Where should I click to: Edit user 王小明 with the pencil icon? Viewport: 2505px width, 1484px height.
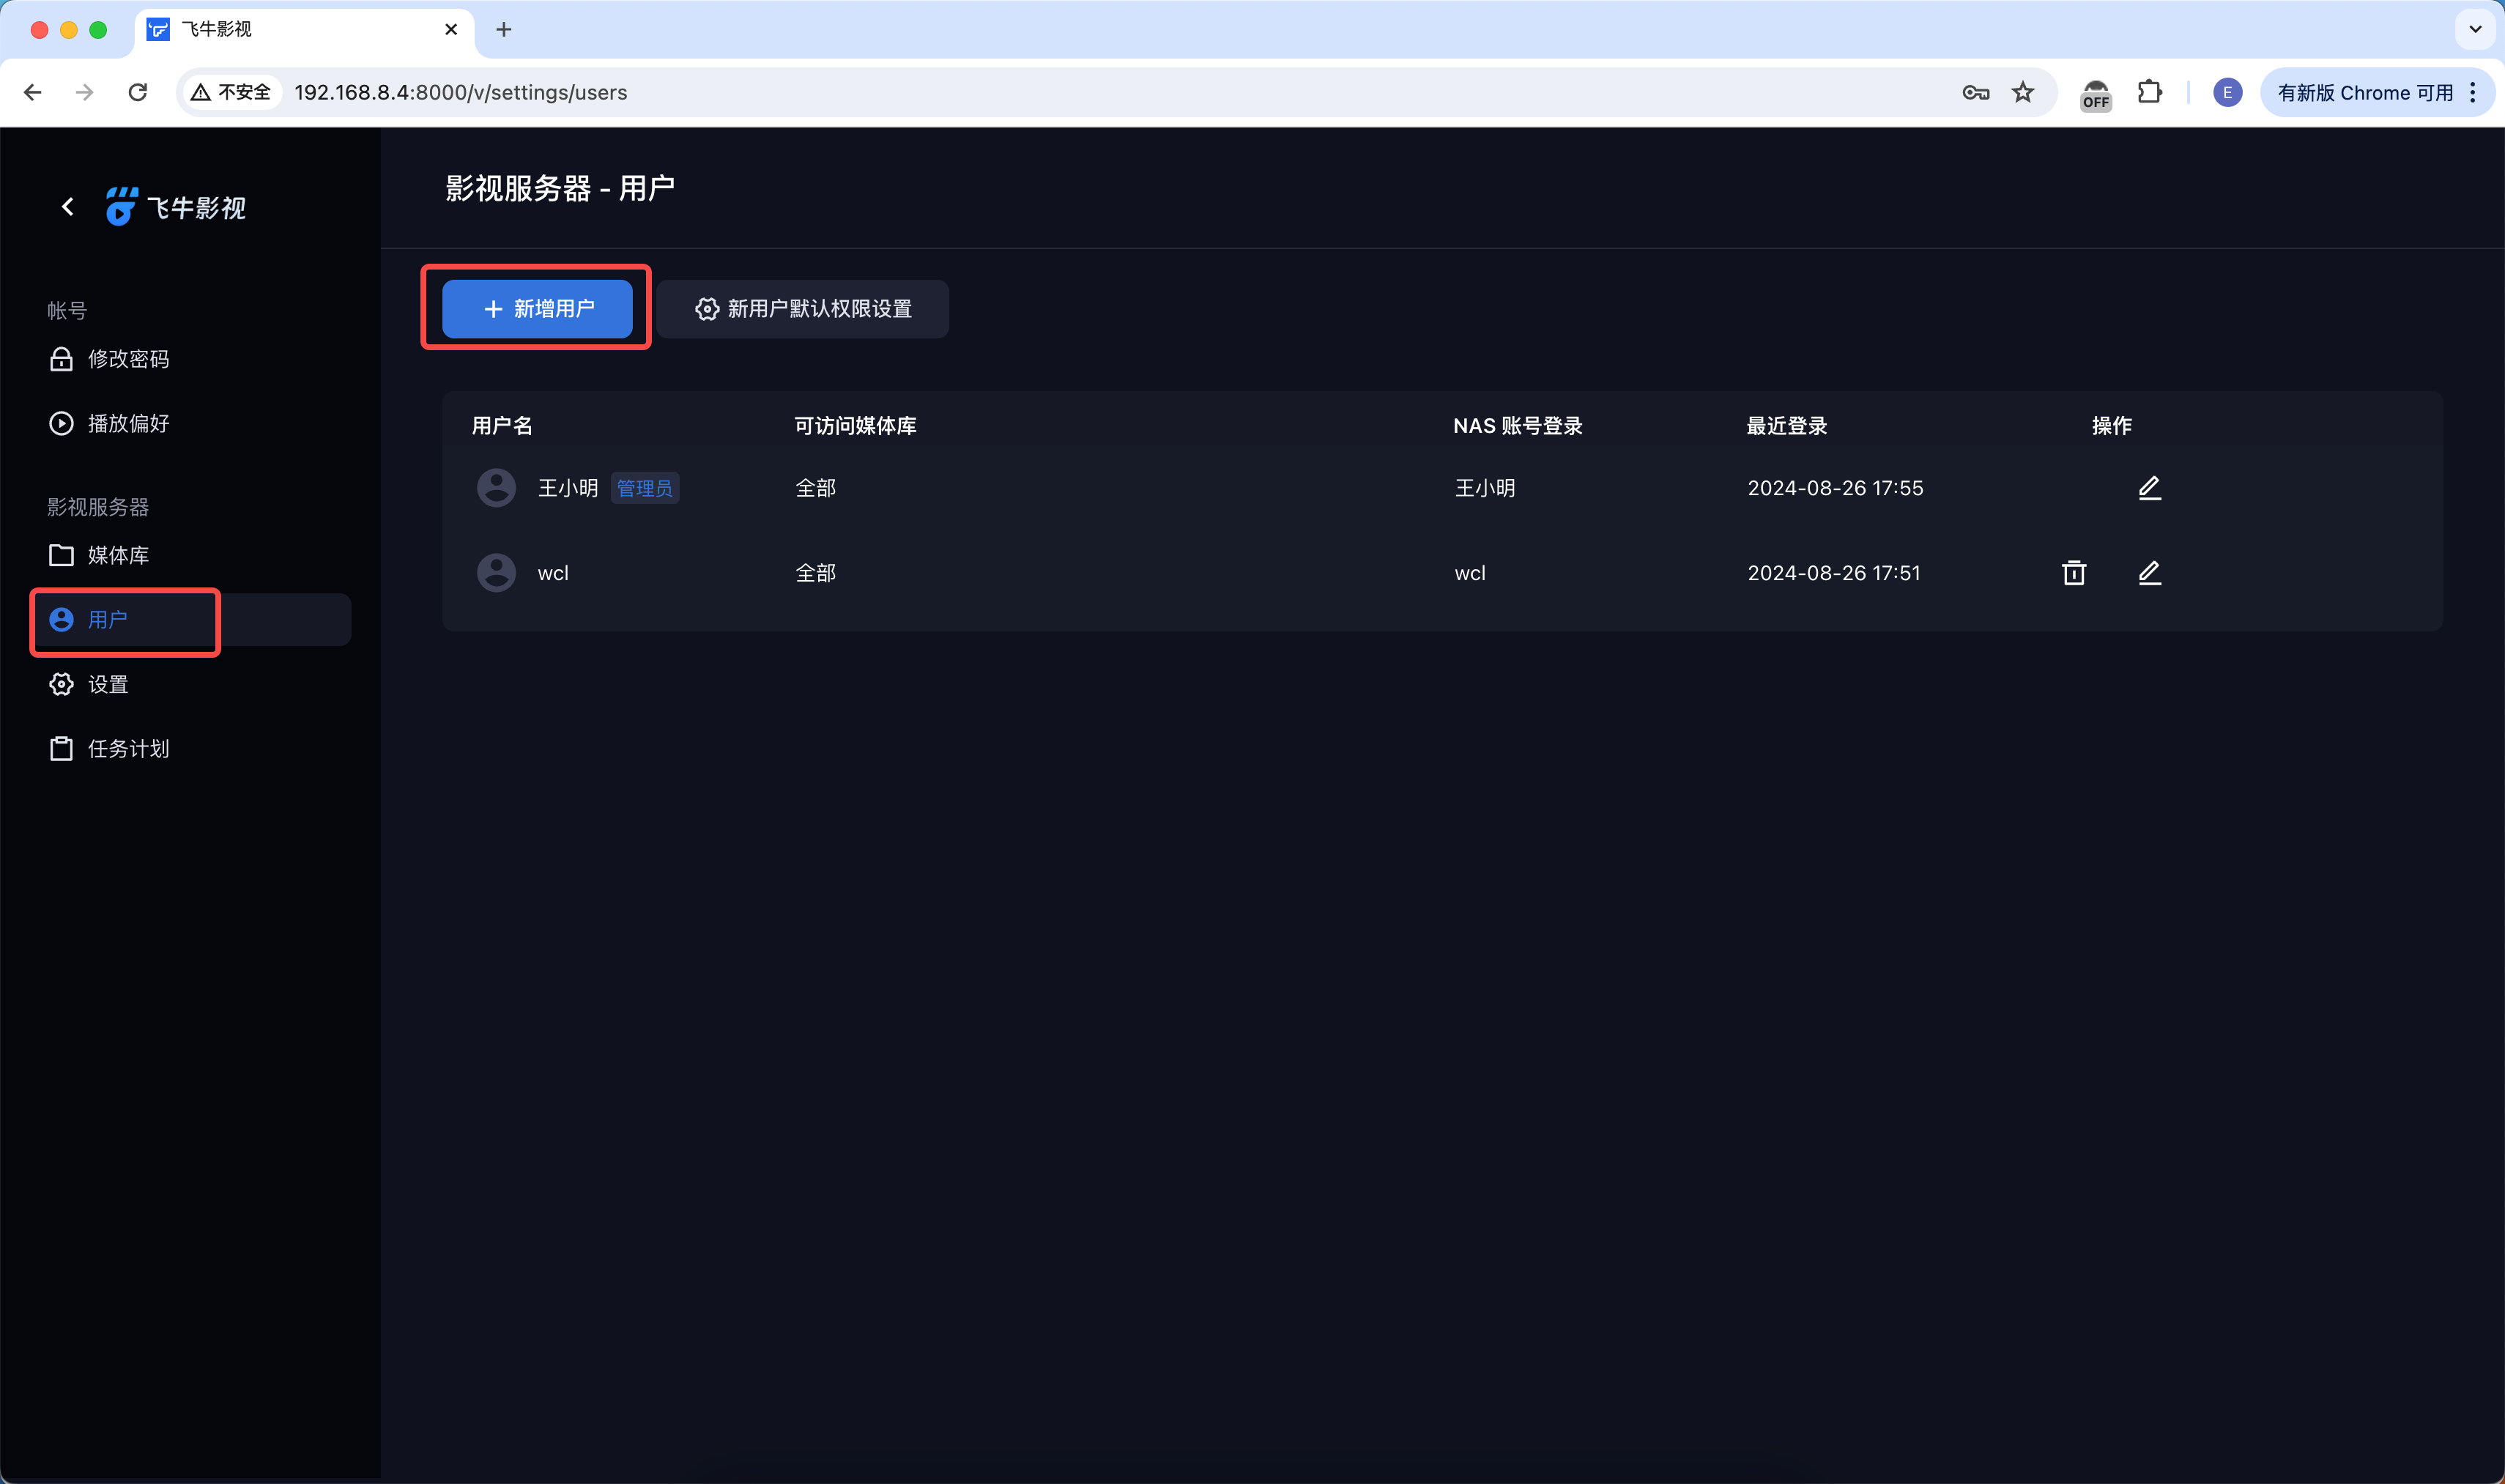click(2149, 488)
